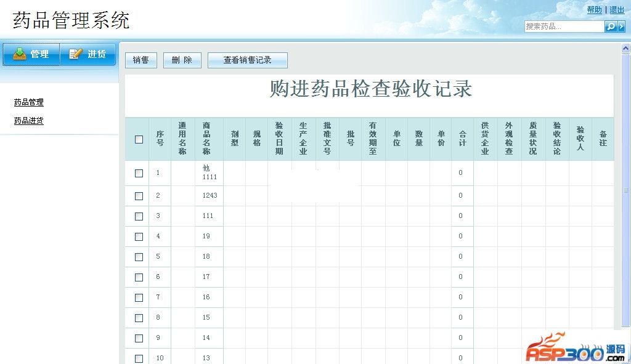Check the box for row 4
631x364 pixels.
click(139, 237)
